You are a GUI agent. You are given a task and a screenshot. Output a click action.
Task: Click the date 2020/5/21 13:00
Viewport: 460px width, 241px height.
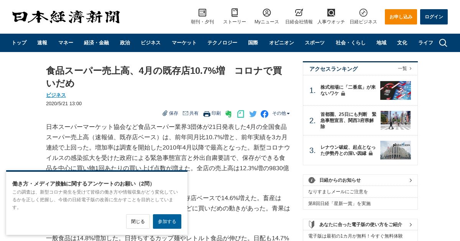(x=64, y=103)
